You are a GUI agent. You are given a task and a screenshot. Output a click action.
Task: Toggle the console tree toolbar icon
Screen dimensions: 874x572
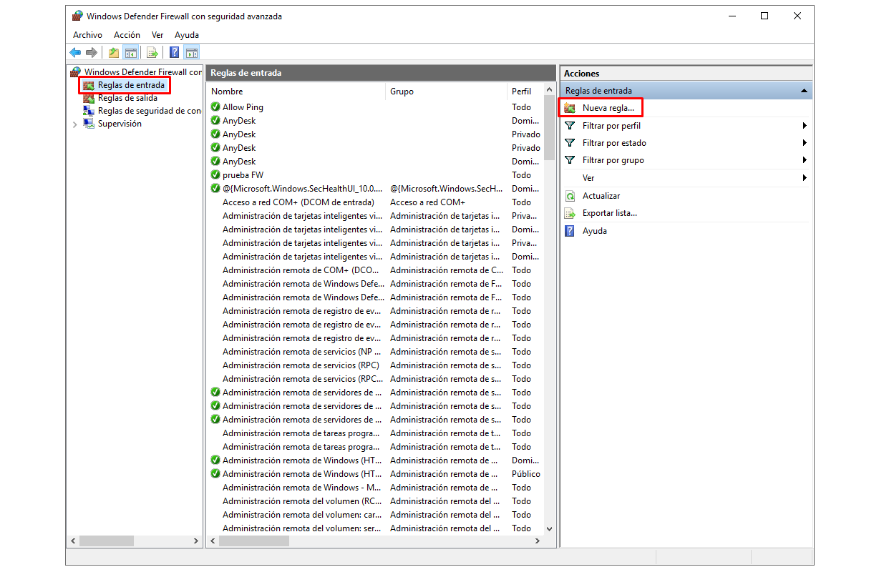pyautogui.click(x=130, y=52)
